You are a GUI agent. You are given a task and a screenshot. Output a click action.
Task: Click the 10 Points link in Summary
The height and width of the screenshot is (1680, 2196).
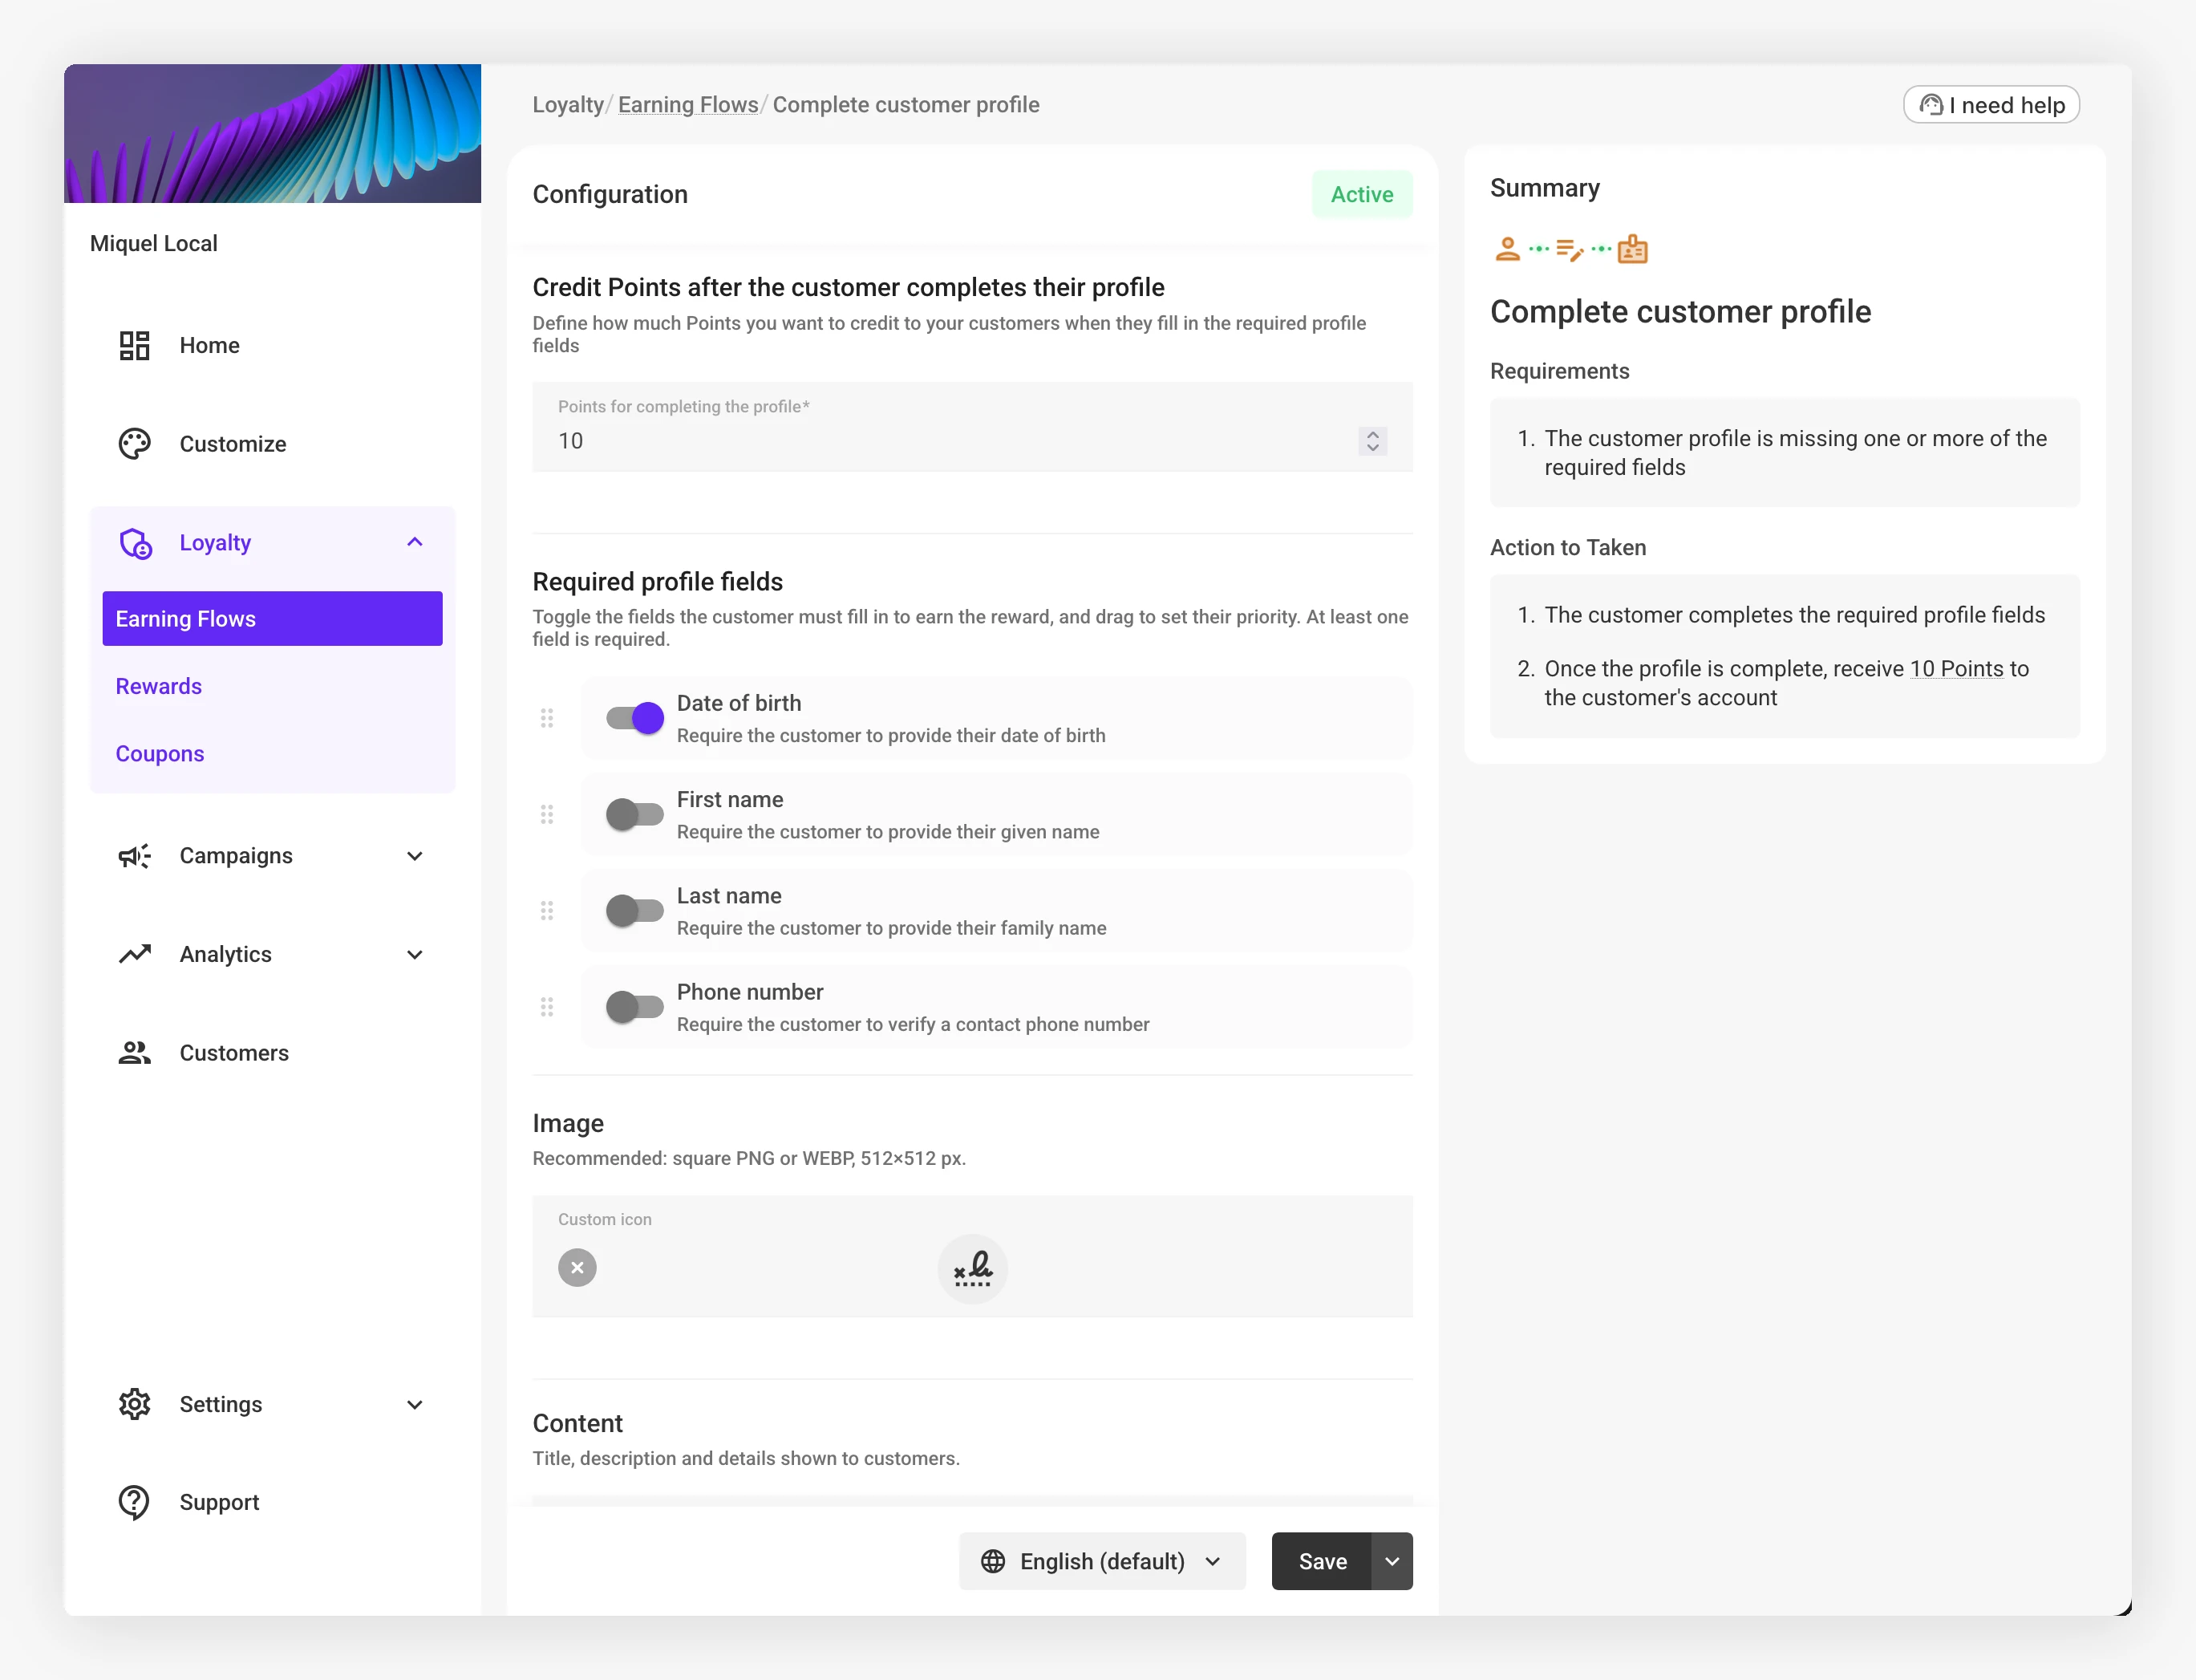[1956, 668]
